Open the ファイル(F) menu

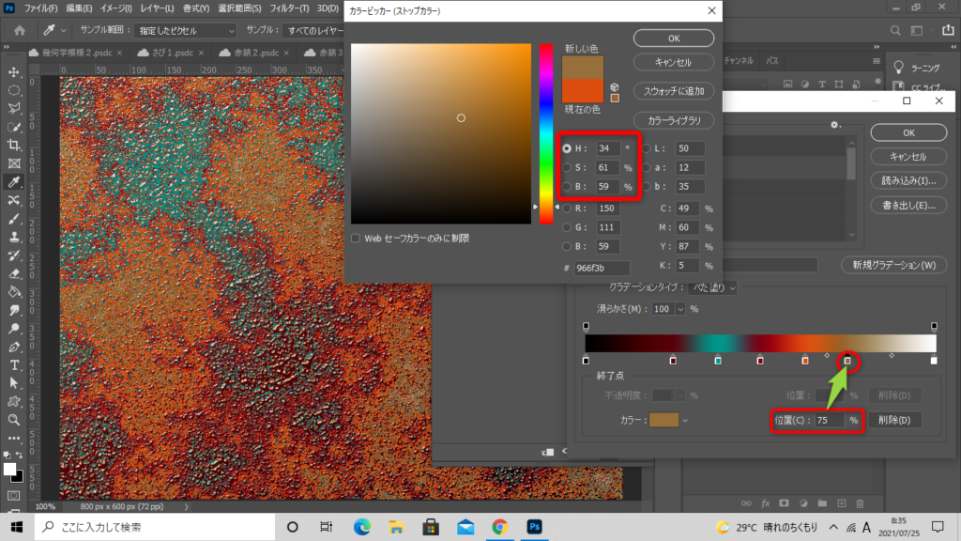coord(40,8)
